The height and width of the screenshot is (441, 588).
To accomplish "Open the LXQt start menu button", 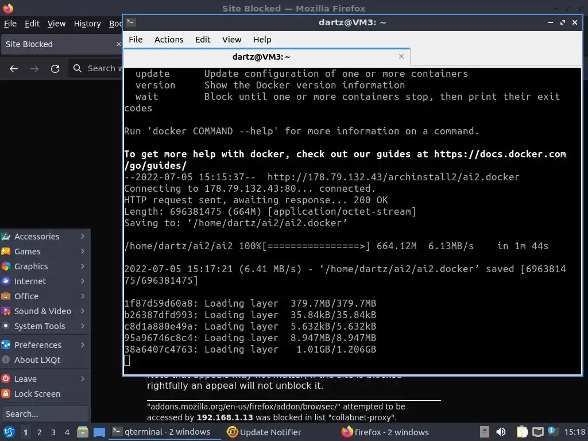I will click(x=8, y=432).
